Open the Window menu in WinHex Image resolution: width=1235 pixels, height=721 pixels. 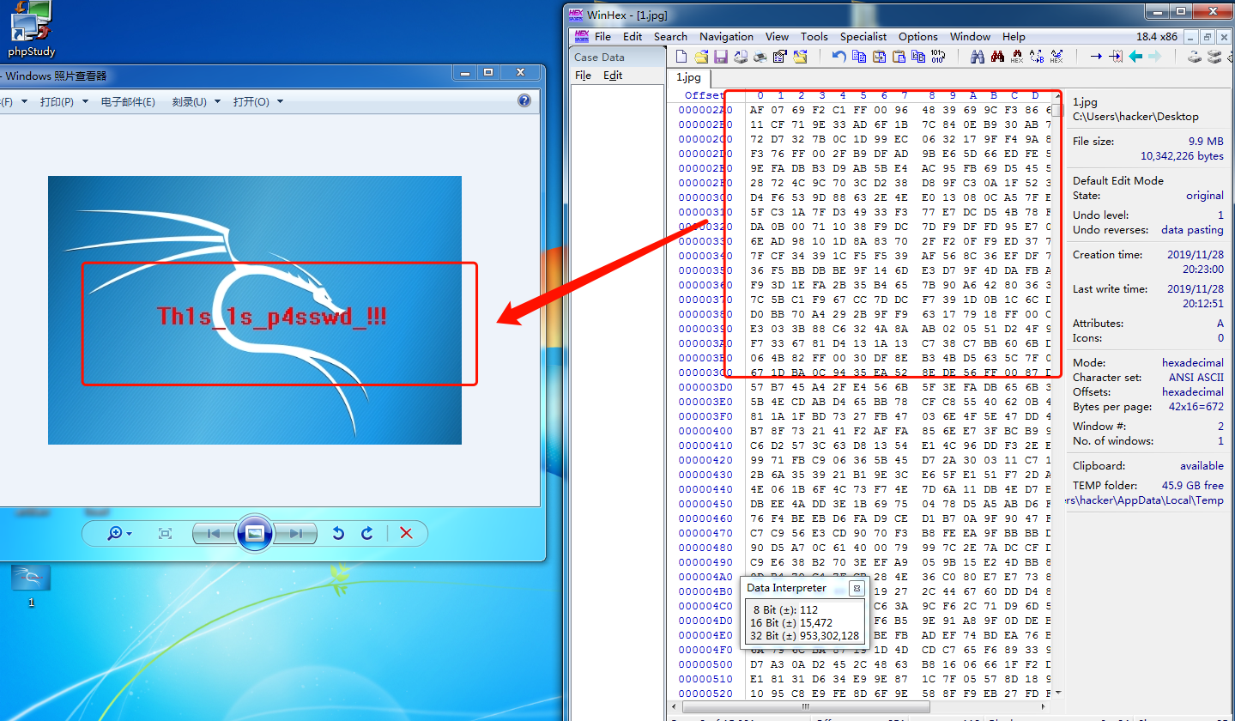pos(970,36)
